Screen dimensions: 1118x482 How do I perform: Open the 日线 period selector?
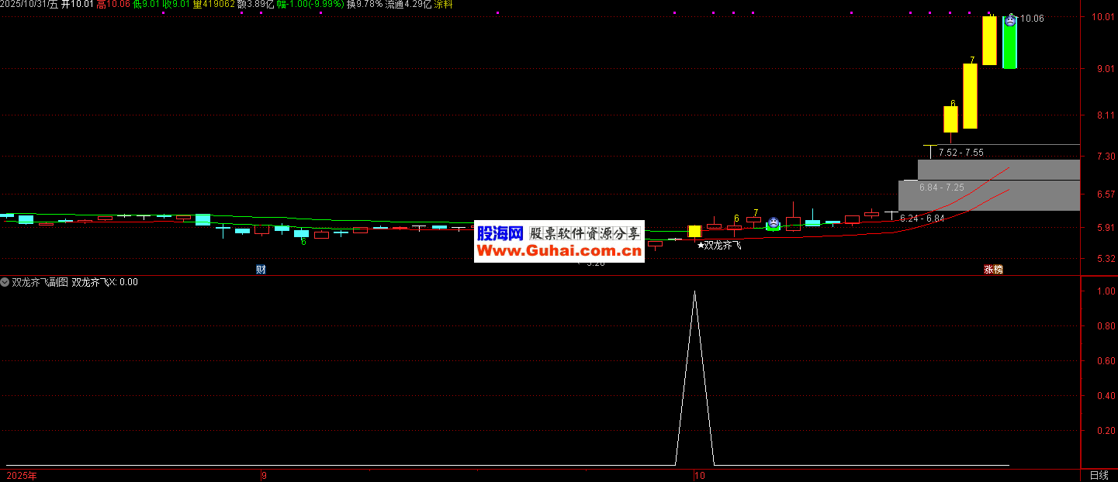pyautogui.click(x=1099, y=476)
